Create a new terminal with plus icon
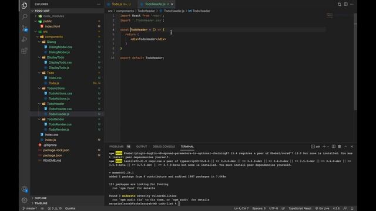Screen dimensions: 376x211 pyautogui.click(x=324, y=147)
